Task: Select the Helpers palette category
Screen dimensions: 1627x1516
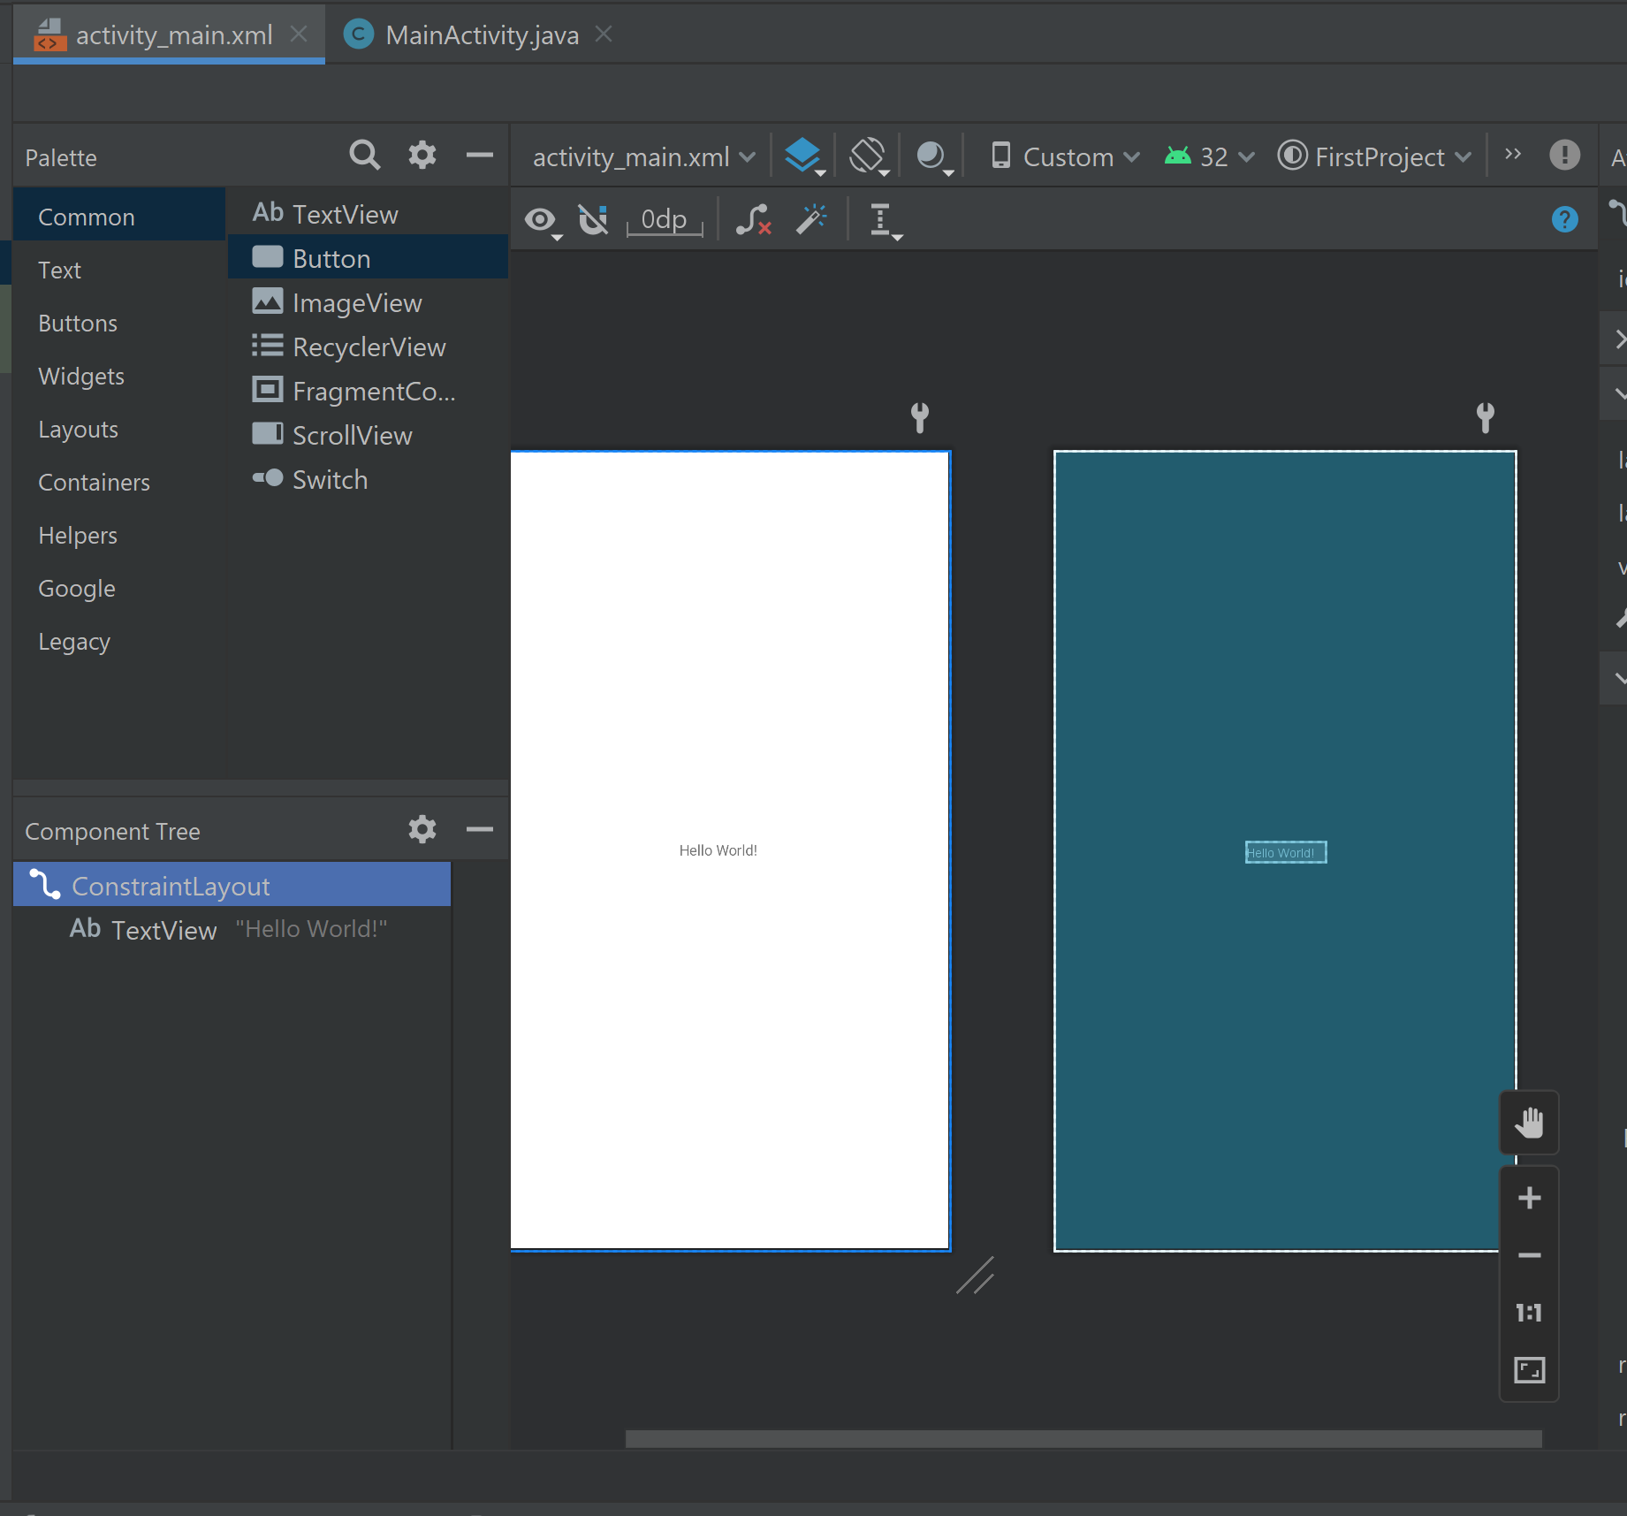Action: (x=119, y=535)
